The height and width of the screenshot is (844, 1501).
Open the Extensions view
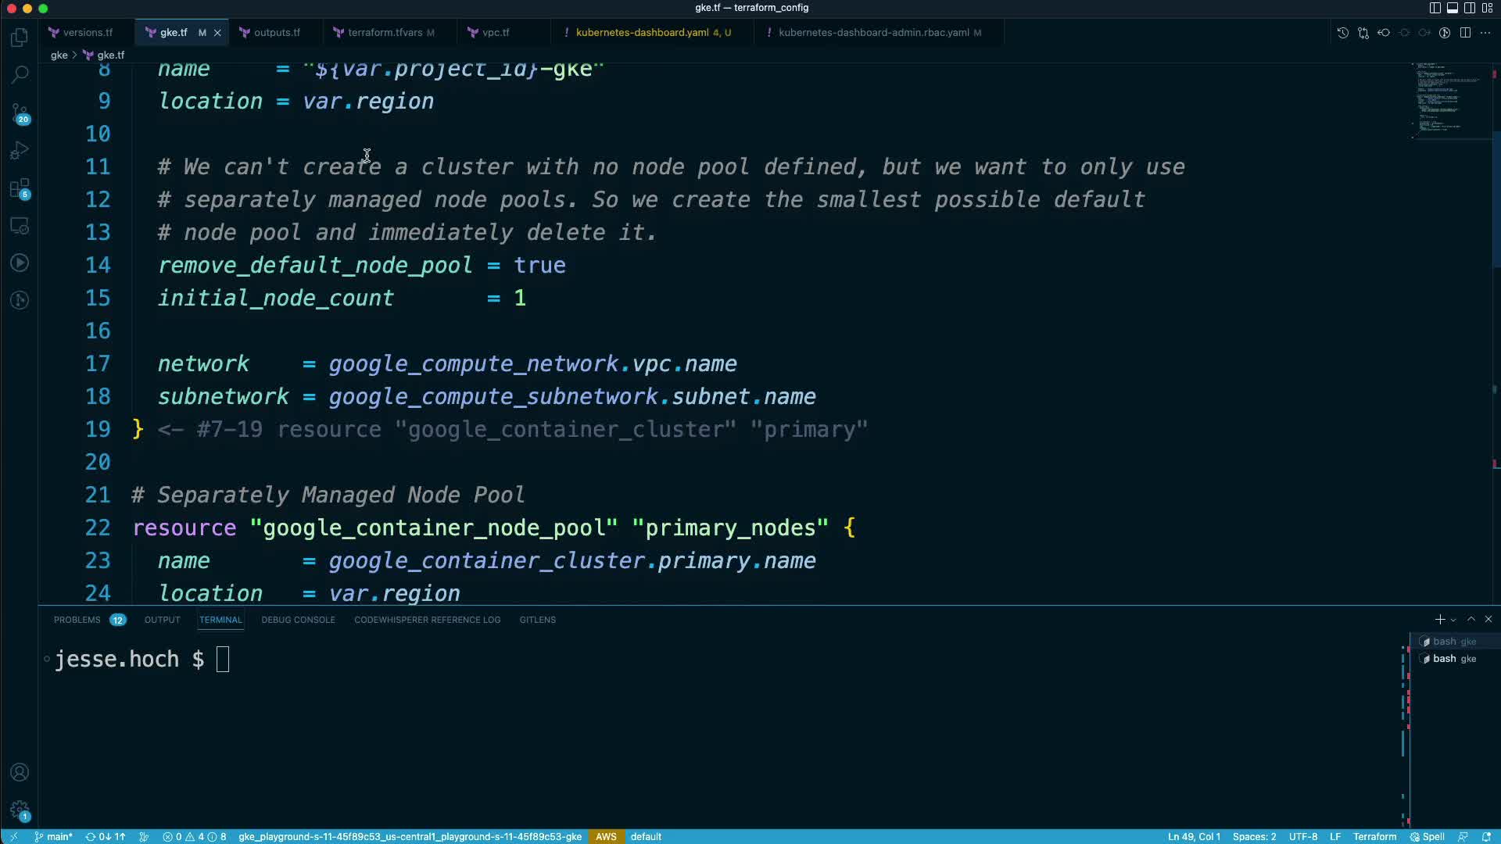point(20,188)
